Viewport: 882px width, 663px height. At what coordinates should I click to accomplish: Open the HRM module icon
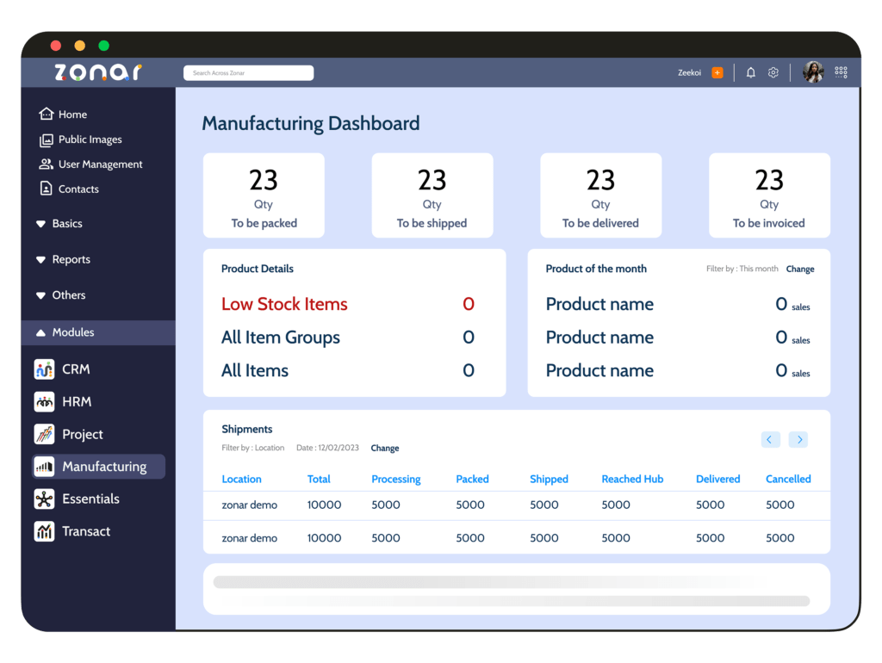(x=45, y=401)
